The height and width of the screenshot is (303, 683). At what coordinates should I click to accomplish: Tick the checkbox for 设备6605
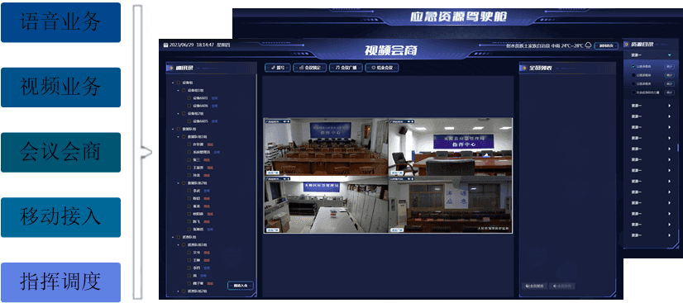coord(189,121)
